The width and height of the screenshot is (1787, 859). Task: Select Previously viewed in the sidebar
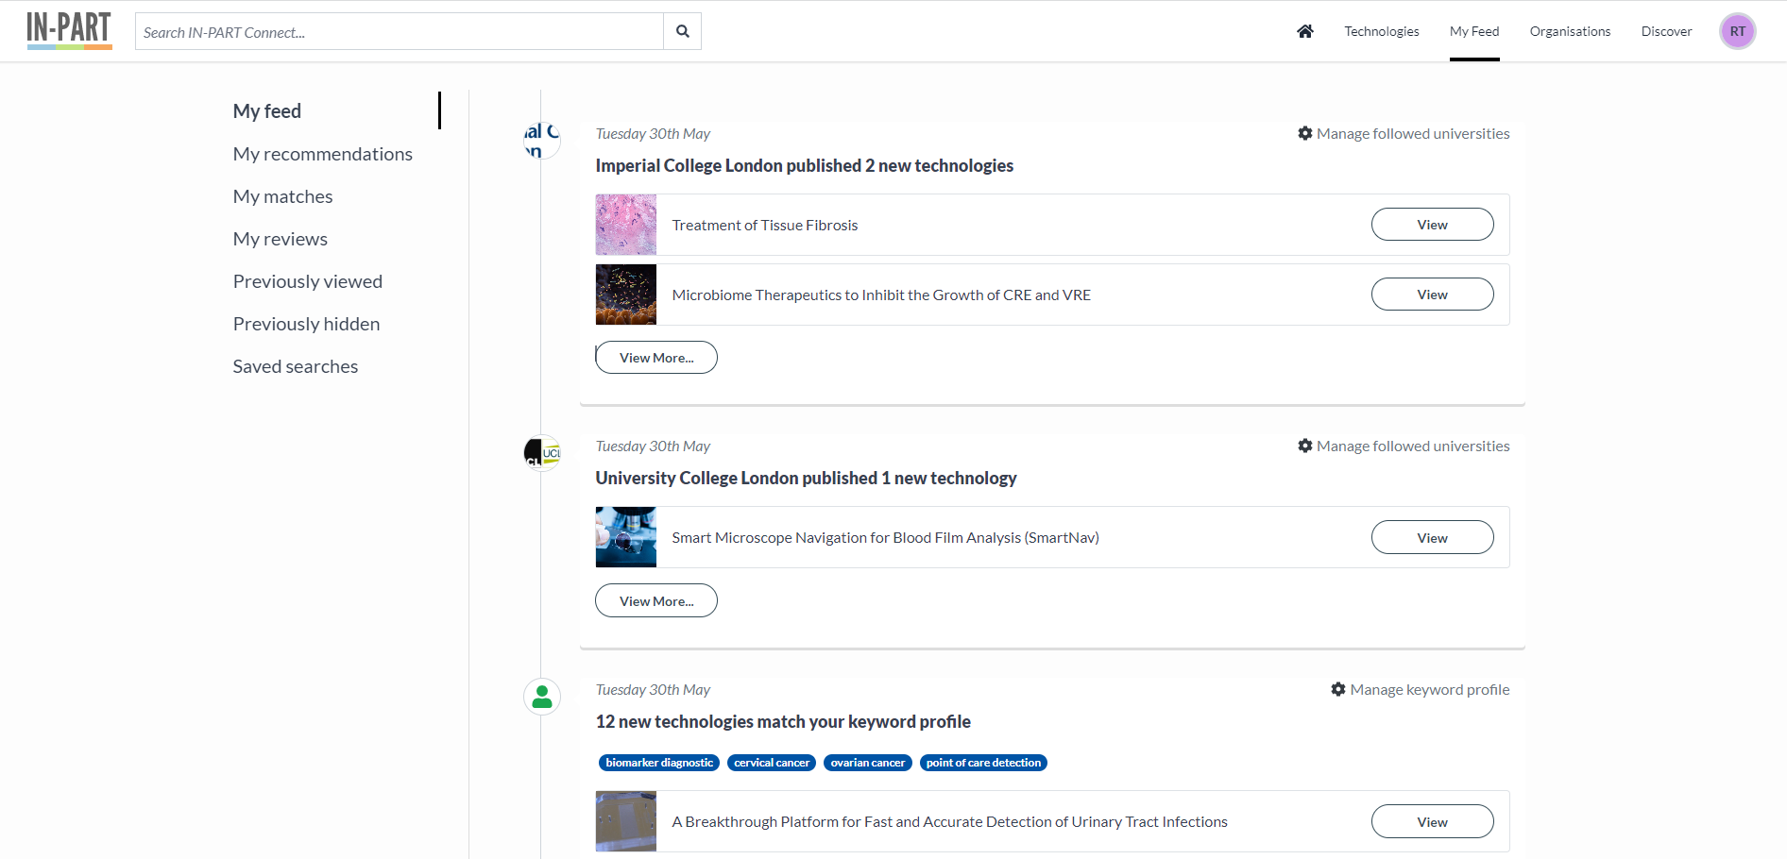click(x=308, y=281)
